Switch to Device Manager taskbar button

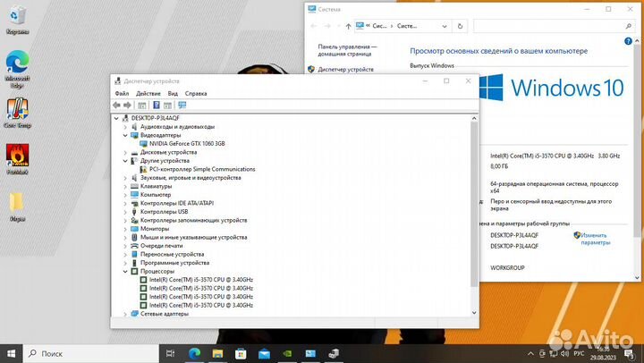pyautogui.click(x=334, y=353)
